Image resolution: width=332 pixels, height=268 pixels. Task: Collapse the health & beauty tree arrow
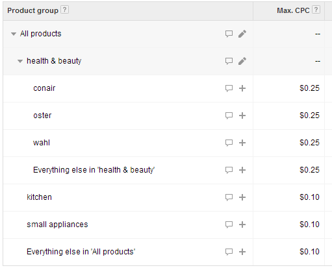tap(20, 61)
